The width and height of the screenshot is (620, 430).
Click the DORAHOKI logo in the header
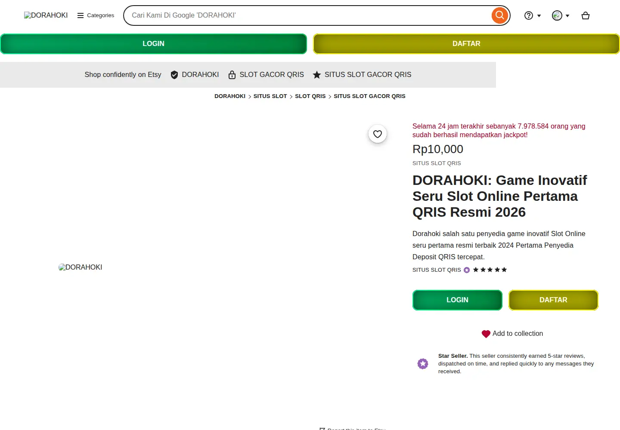point(46,15)
